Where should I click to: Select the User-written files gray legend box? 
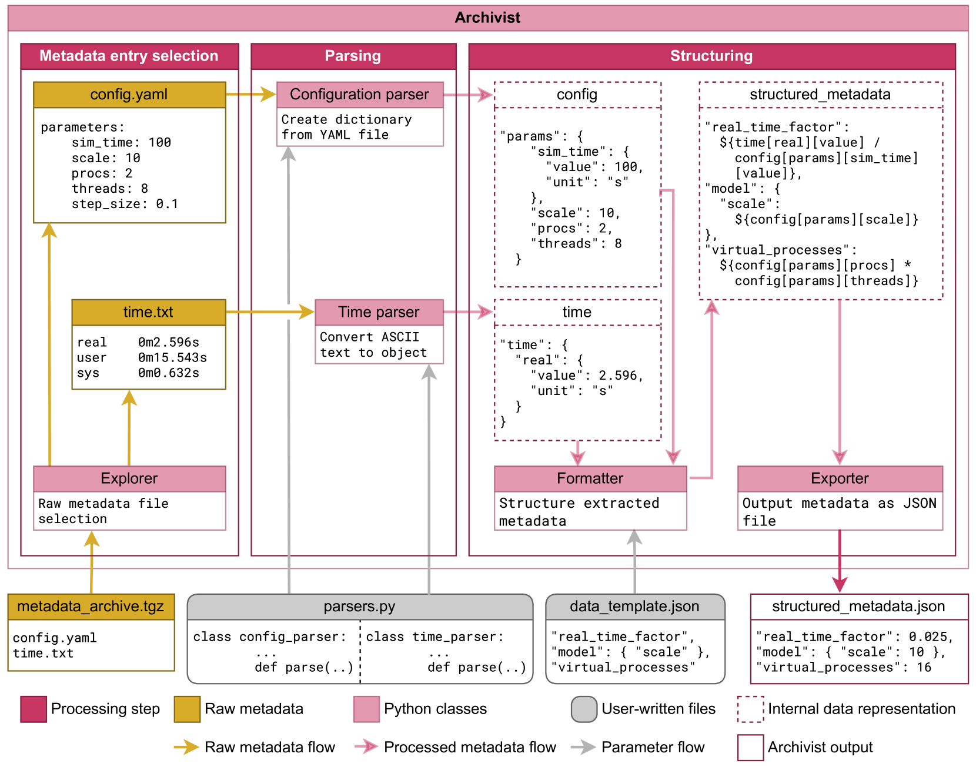coord(584,709)
